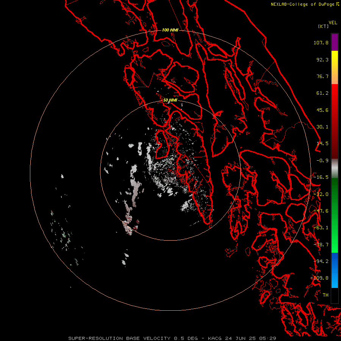
Task: Click the 50 NMI range ring label
Action: click(170, 100)
